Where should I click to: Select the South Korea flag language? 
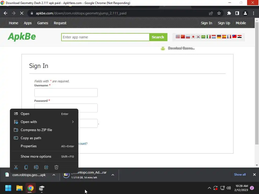[198, 37]
